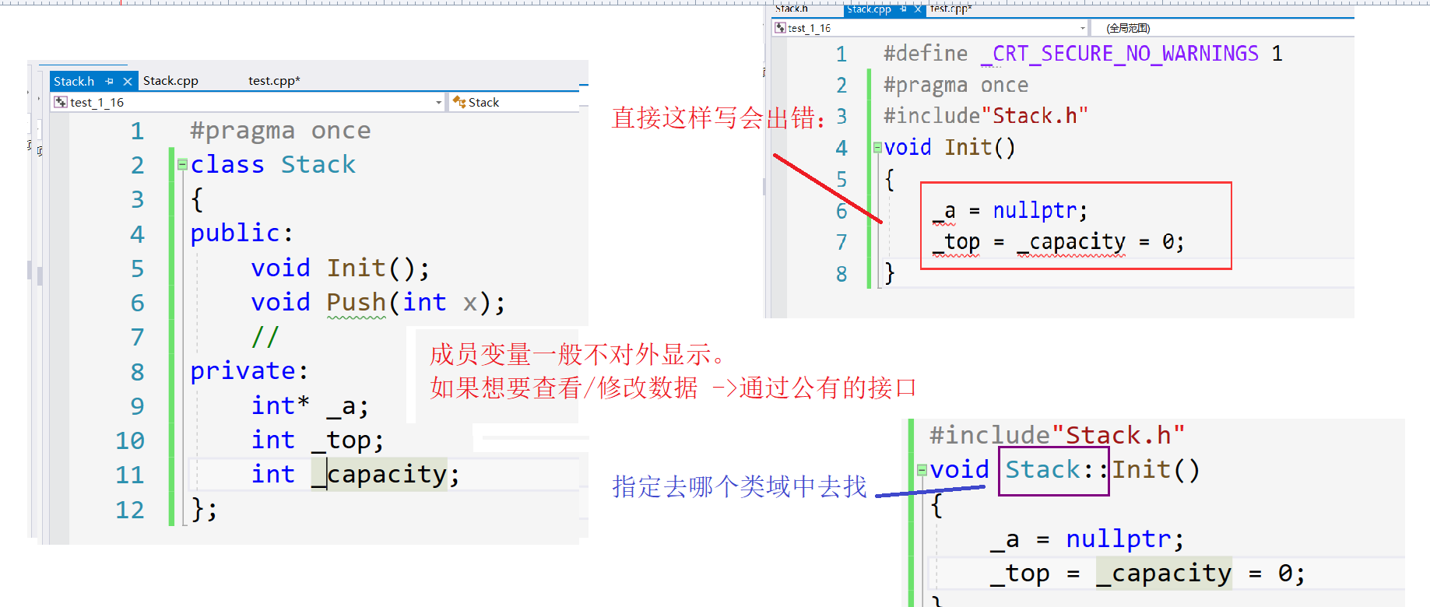Screen dimensions: 1430x607
Task: Collapse void Init() block on line 4
Action: (877, 147)
